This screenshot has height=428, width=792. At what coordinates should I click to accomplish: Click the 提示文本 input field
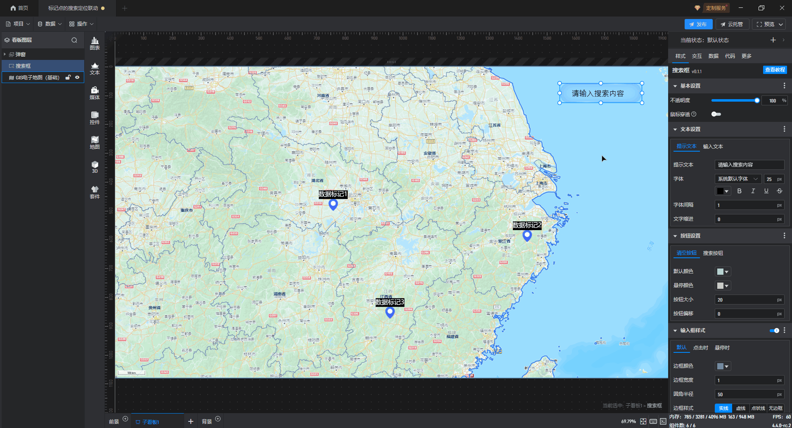(x=749, y=165)
